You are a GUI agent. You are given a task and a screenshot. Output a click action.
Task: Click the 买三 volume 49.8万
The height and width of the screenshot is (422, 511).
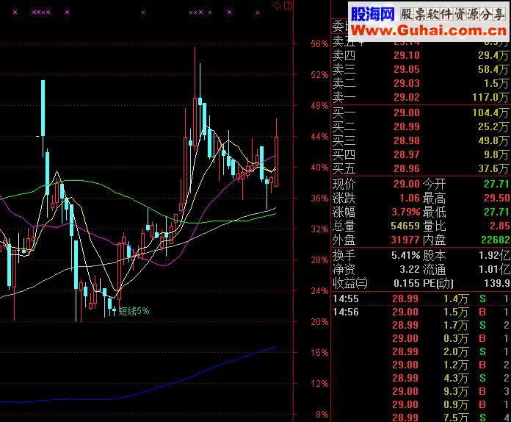tap(493, 140)
